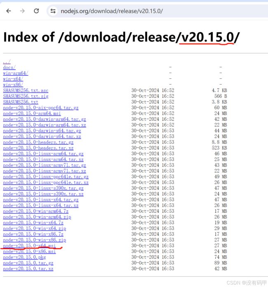Image resolution: width=268 pixels, height=287 pixels.
Task: Download node-v20.15.0-win-x64.zip
Action: pos(34,228)
